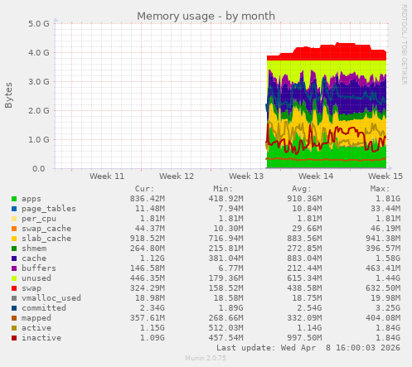Viewport: 412px width, 367px height.
Task: Click the 'Avg:' column header
Action: pos(302,189)
